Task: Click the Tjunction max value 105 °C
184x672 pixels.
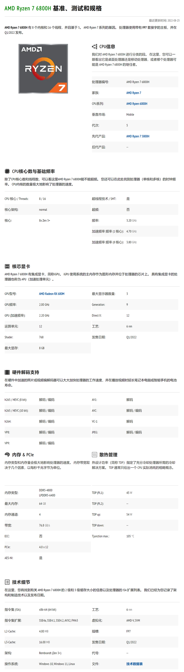Action: pyautogui.click(x=130, y=536)
